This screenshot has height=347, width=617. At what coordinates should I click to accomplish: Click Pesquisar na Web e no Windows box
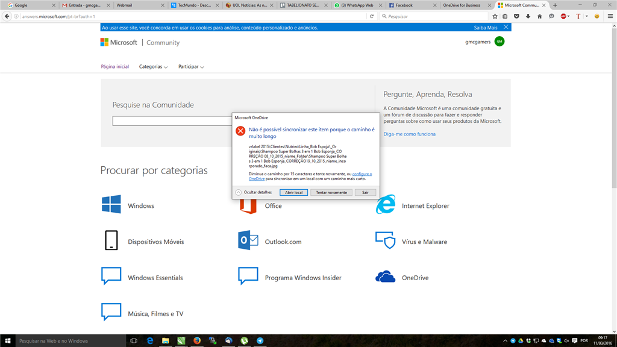(x=71, y=341)
